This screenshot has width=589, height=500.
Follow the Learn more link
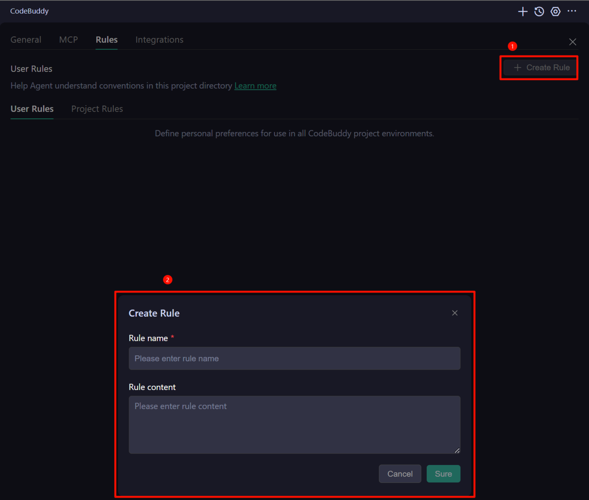coord(255,86)
